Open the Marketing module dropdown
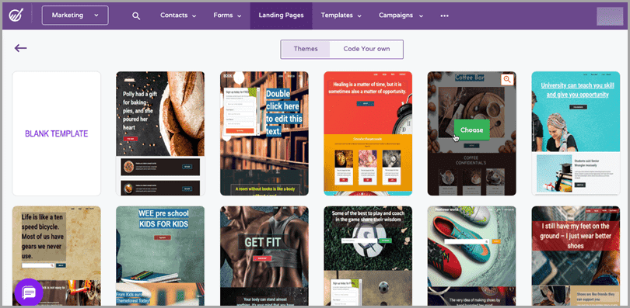The image size is (630, 308). pyautogui.click(x=75, y=16)
